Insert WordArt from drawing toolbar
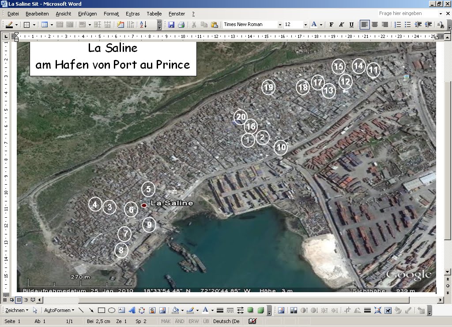Screen dimensions: 452x327 coord(132,310)
